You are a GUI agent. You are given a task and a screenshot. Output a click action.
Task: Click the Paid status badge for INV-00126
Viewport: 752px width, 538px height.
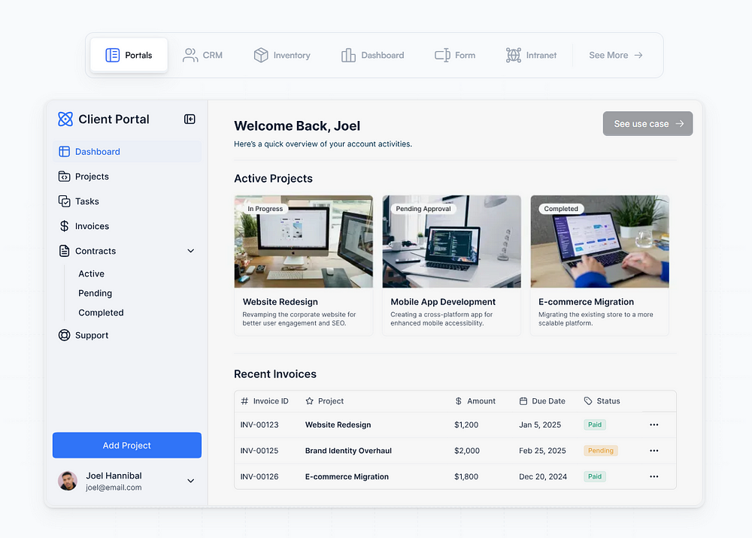pyautogui.click(x=595, y=476)
